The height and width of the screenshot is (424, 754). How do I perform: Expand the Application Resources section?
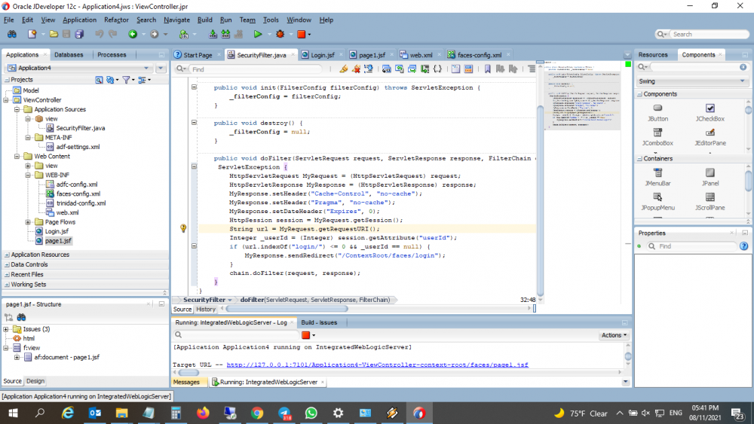click(7, 255)
